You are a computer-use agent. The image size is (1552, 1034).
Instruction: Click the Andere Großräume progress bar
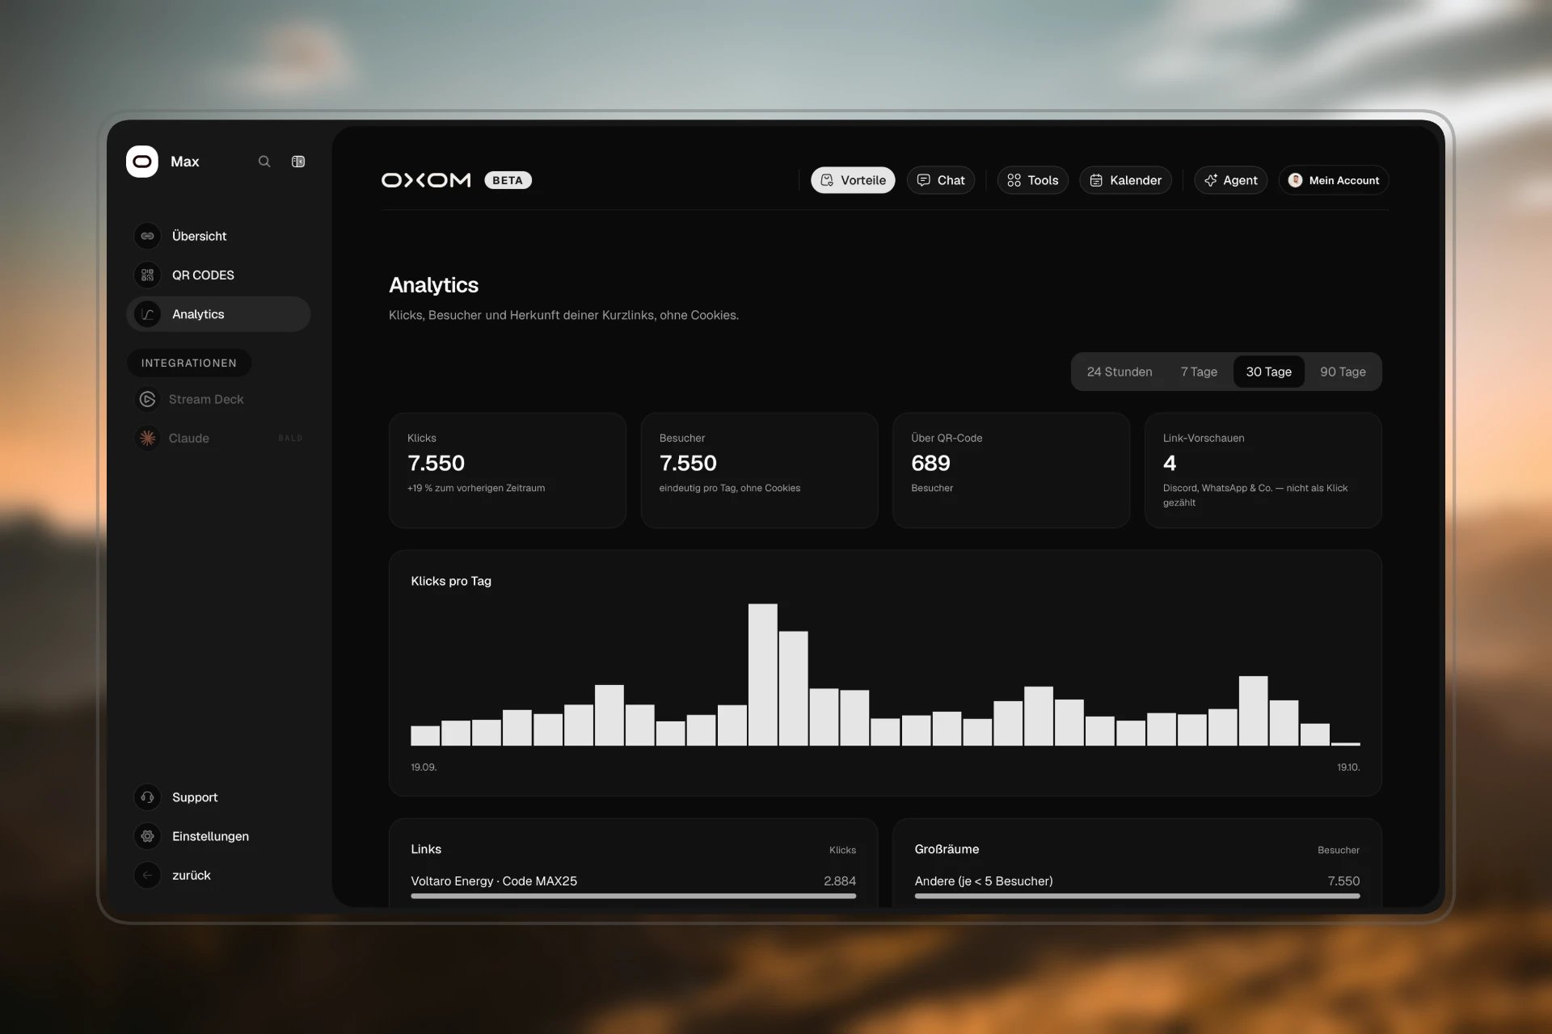pyautogui.click(x=1137, y=896)
